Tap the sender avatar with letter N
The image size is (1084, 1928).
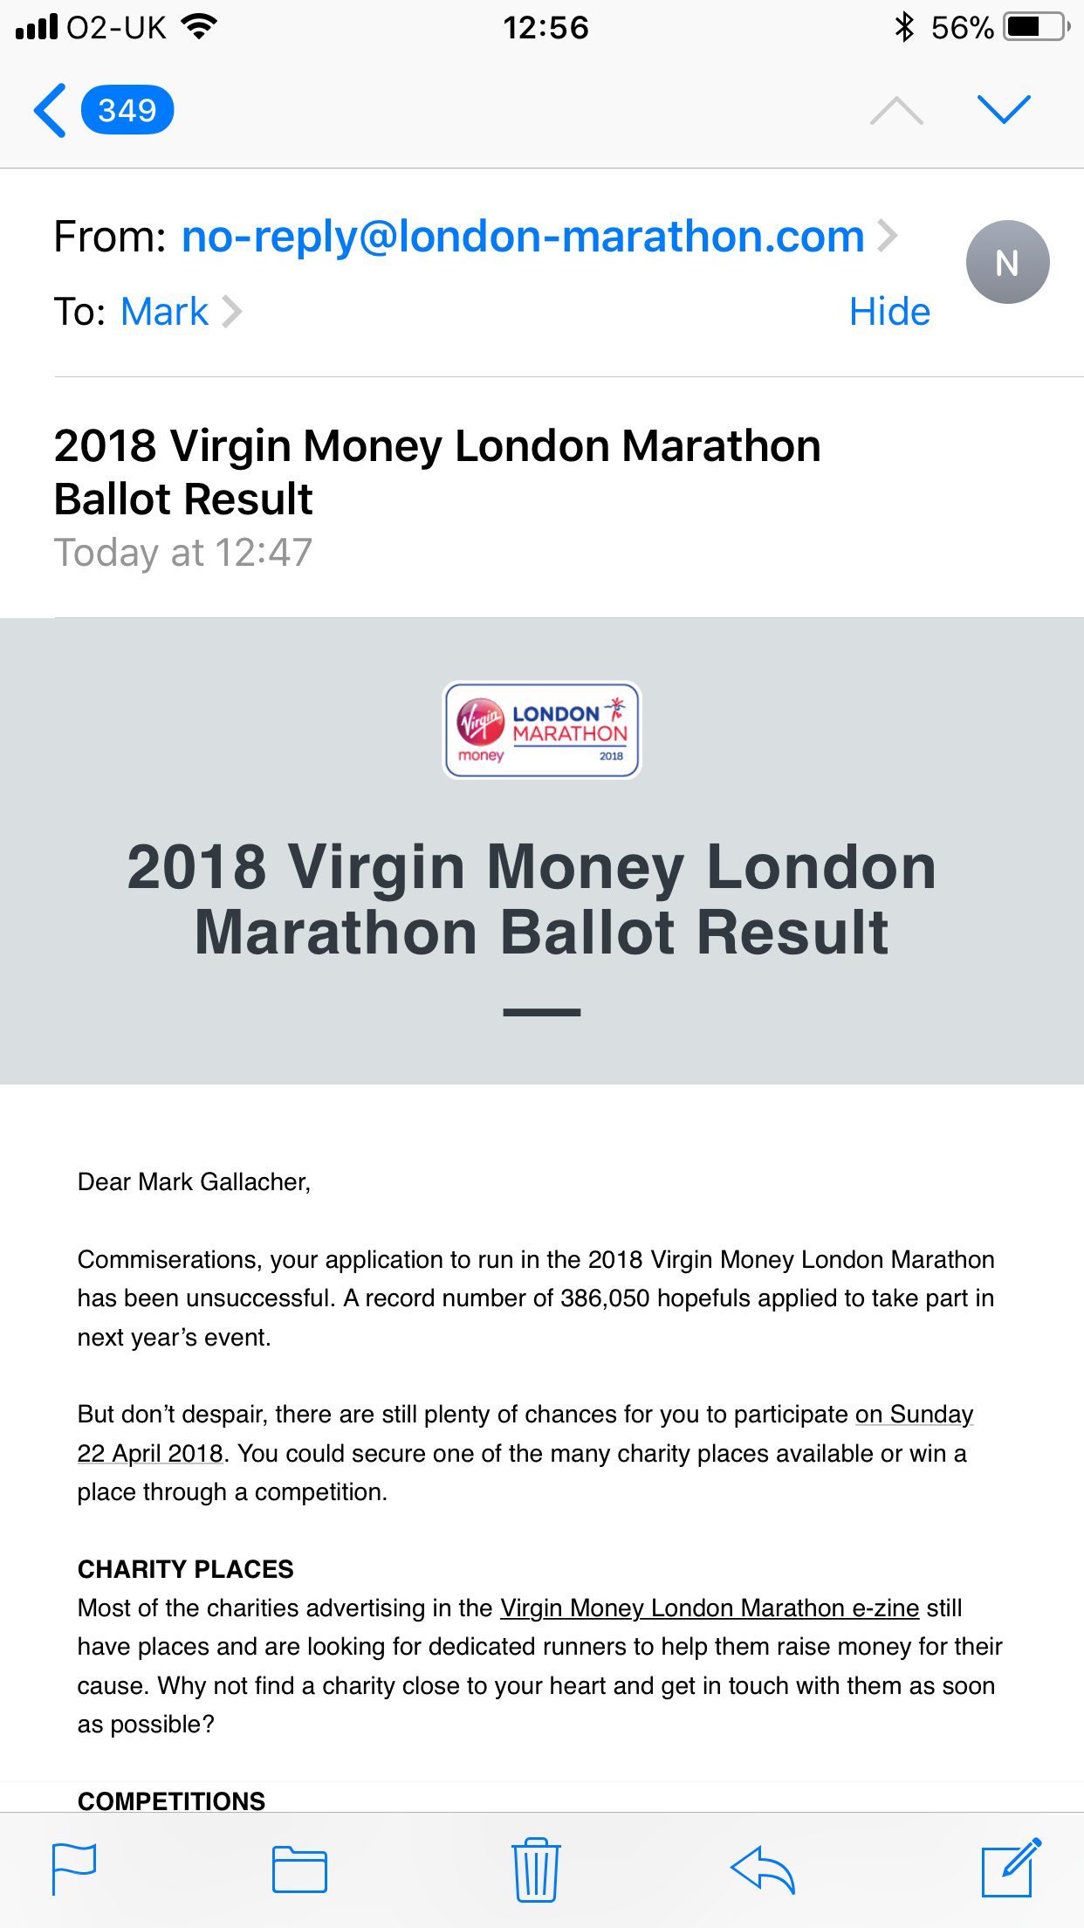tap(1007, 262)
